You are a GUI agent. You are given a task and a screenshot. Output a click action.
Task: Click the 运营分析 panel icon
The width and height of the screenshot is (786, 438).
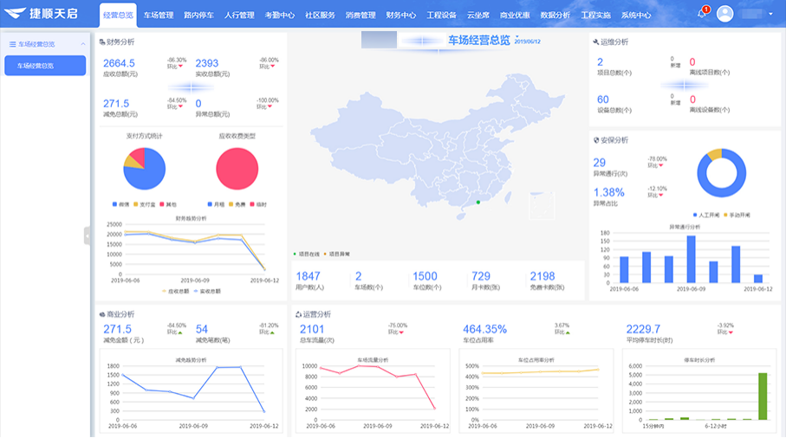pos(298,314)
